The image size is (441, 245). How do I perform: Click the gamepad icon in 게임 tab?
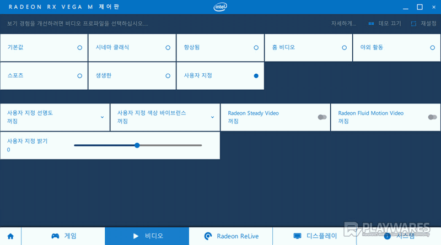coord(55,236)
